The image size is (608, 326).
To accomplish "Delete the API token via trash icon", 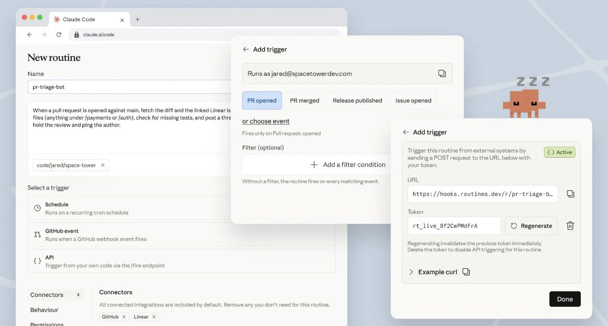I will coord(570,226).
